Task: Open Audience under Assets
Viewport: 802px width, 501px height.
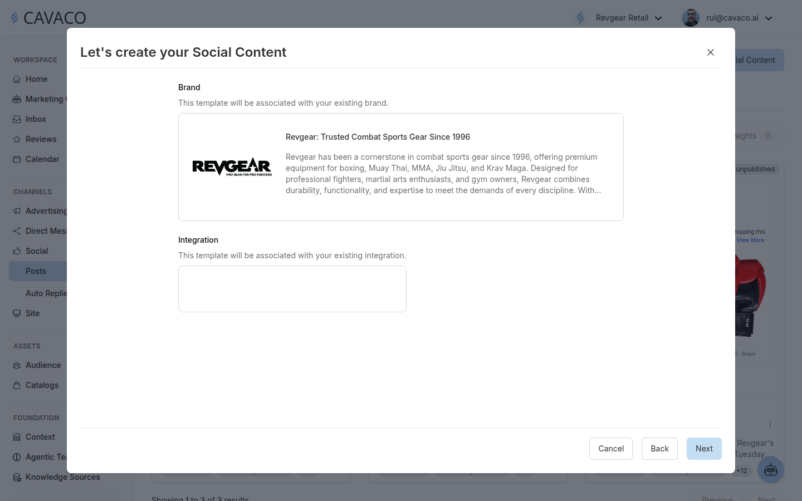Action: pos(43,365)
